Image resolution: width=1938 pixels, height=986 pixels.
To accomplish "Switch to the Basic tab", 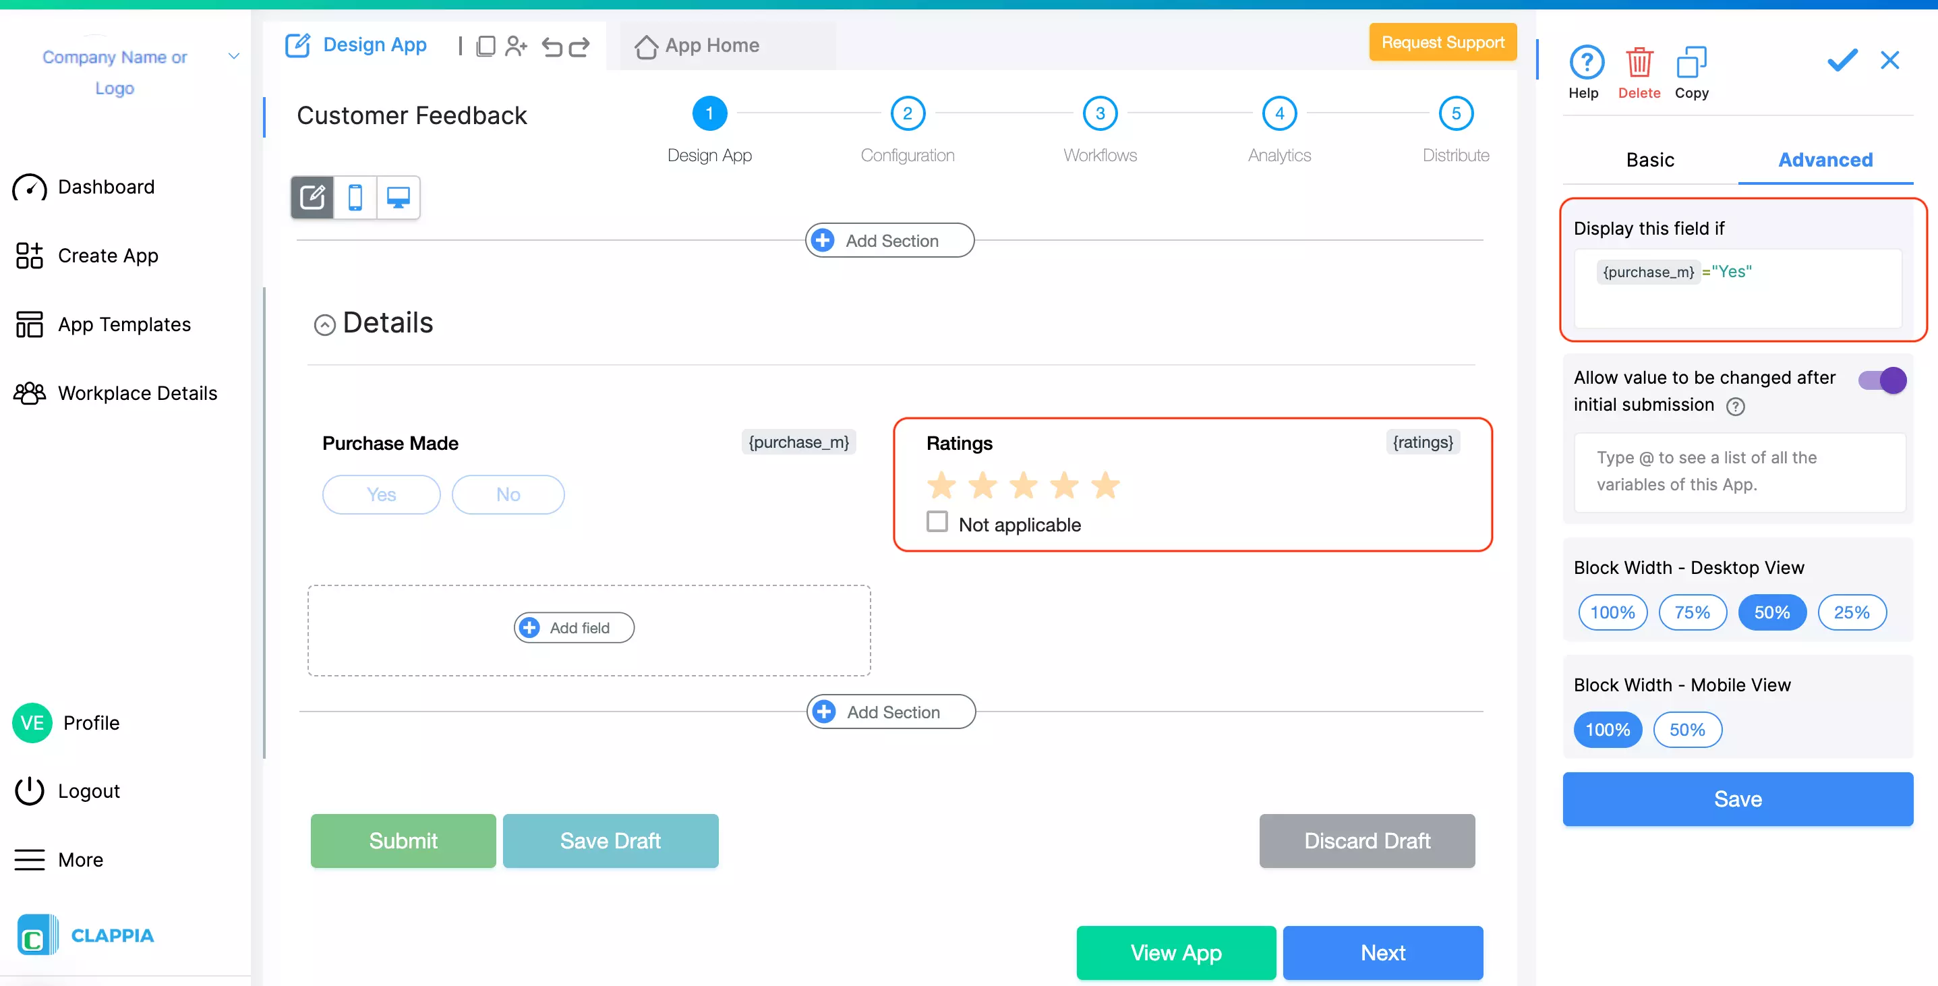I will (x=1649, y=161).
